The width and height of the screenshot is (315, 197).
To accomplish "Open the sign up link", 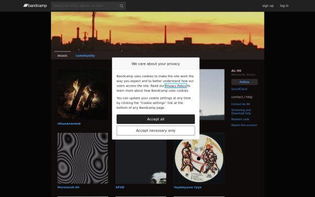I will tap(268, 6).
